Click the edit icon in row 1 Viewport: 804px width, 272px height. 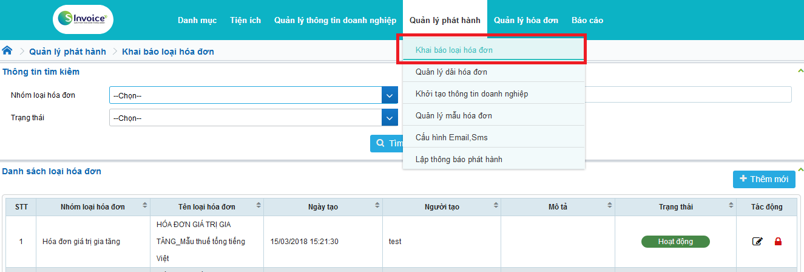pos(757,242)
